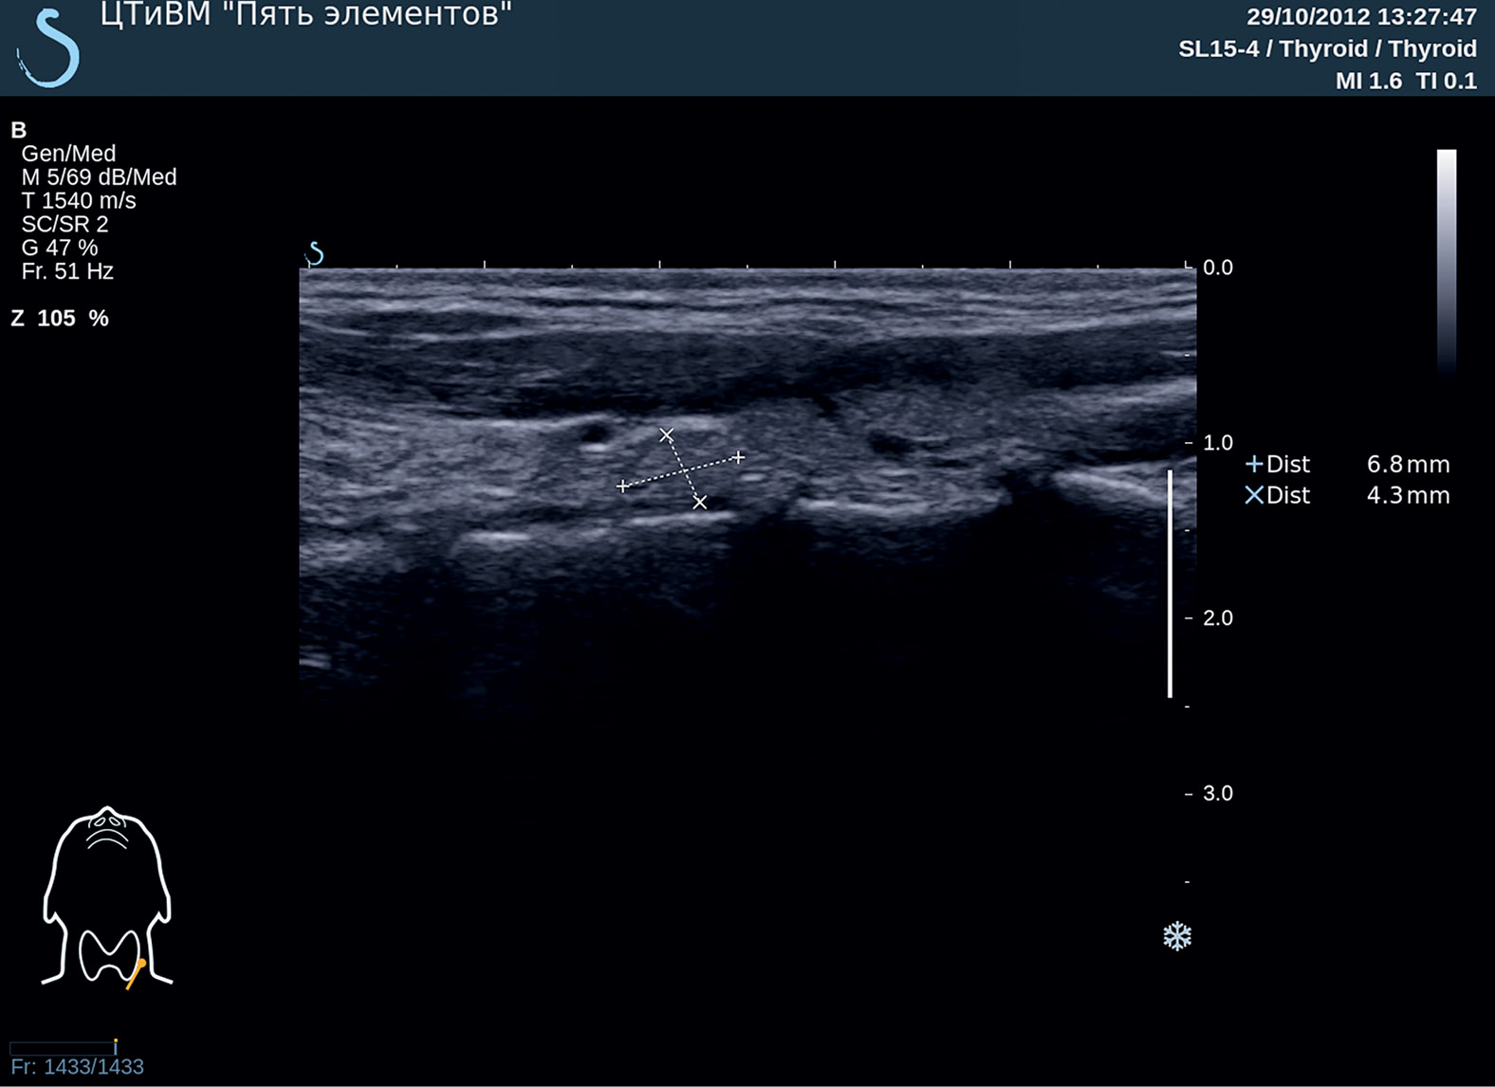Select the left plus caliper endpoint
The width and height of the screenshot is (1495, 1087).
pos(622,487)
